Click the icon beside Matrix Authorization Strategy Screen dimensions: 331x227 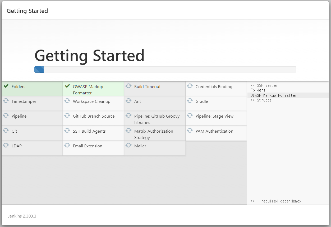128,131
